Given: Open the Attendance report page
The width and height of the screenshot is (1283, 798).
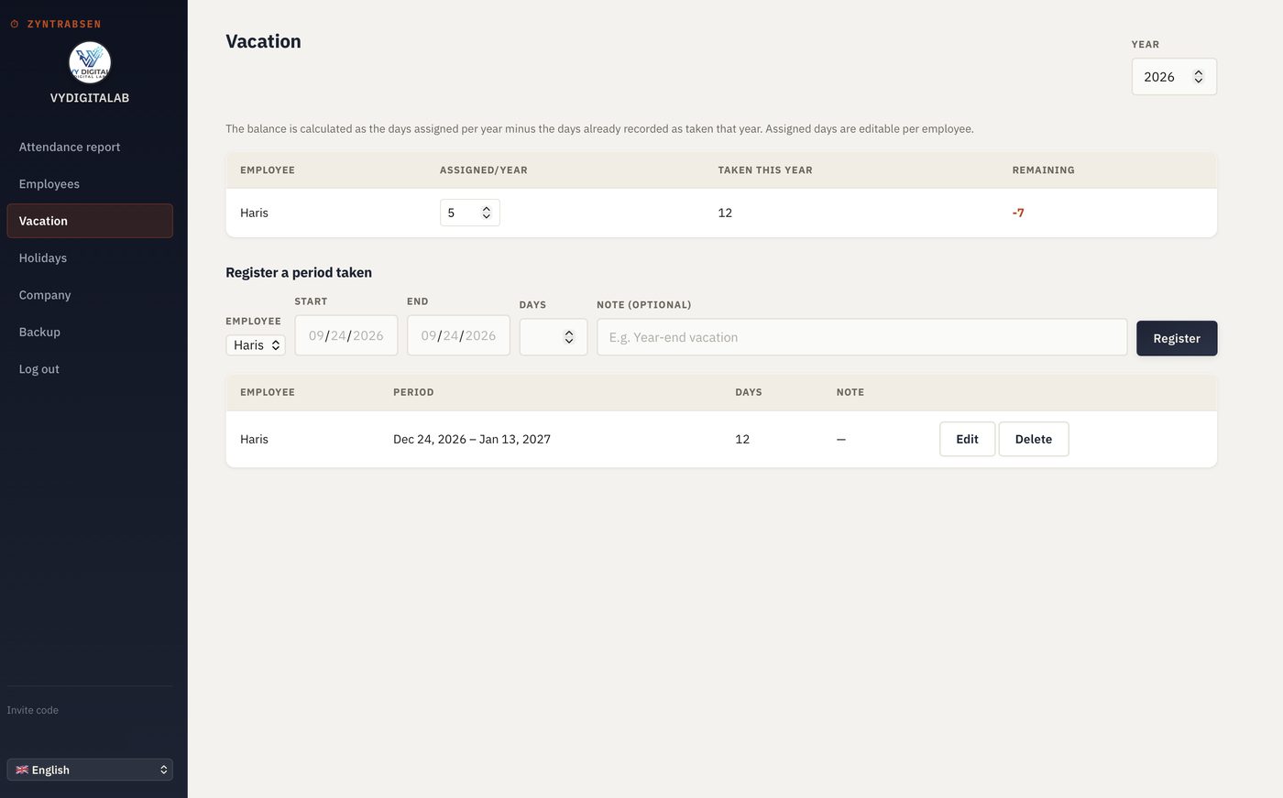Looking at the screenshot, I should [x=90, y=147].
